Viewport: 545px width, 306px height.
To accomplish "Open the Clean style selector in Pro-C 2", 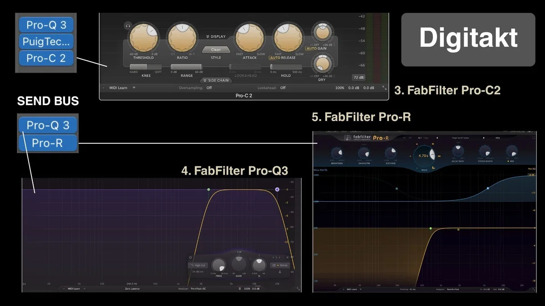I will click(216, 49).
